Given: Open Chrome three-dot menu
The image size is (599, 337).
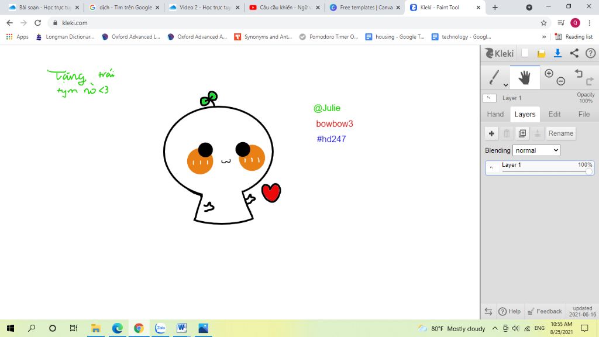Looking at the screenshot, I should [590, 23].
